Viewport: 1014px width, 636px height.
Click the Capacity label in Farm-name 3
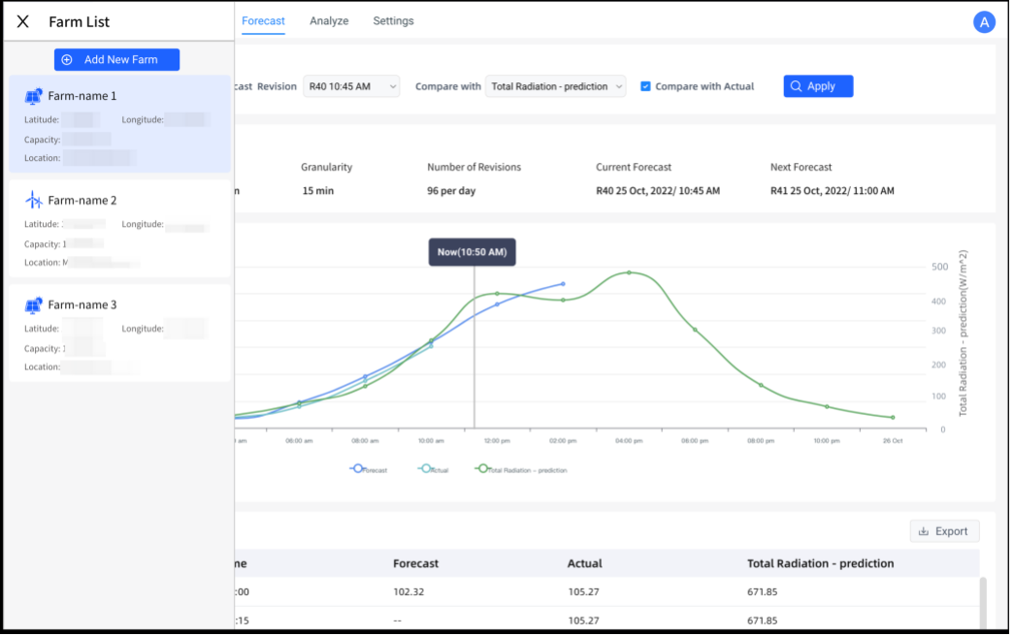(42, 348)
